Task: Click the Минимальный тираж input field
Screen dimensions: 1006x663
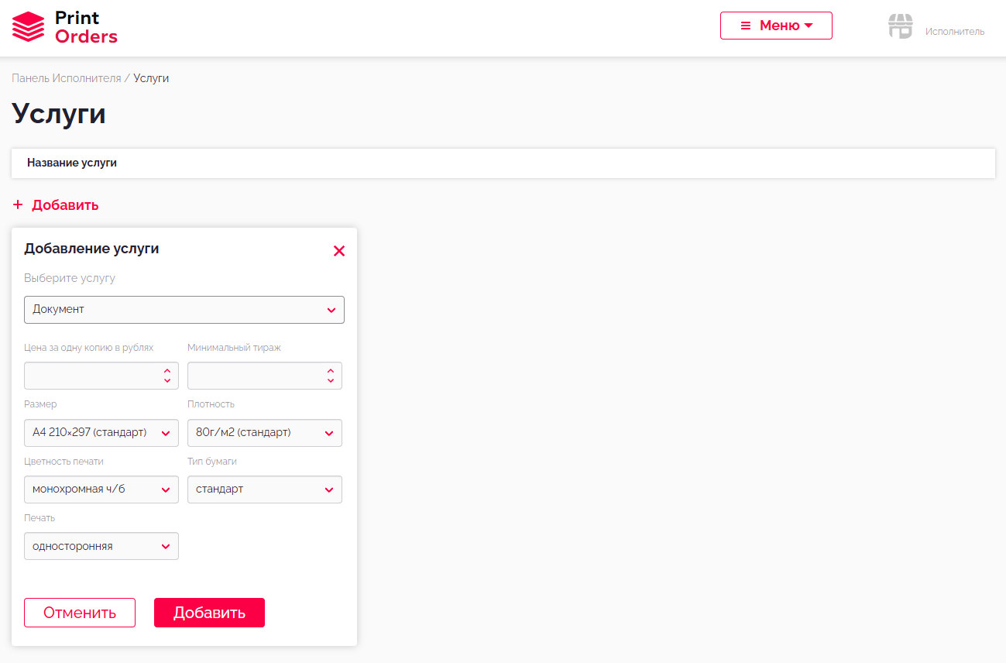Action: click(255, 376)
